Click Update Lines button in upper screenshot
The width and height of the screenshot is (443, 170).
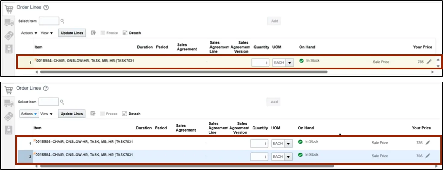point(72,33)
